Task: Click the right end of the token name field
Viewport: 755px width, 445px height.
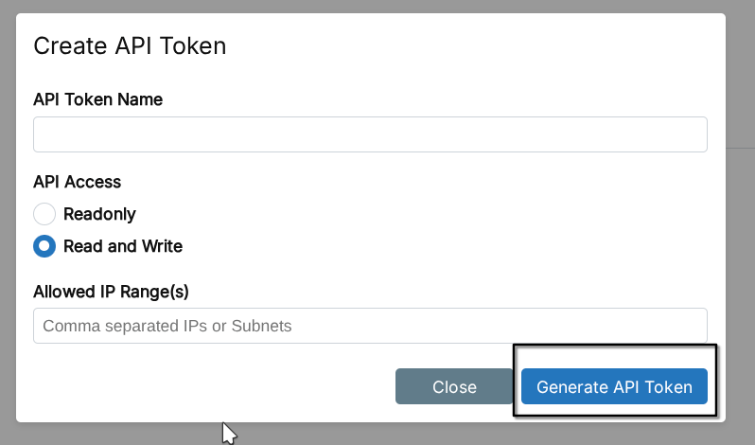Action: [x=691, y=134]
